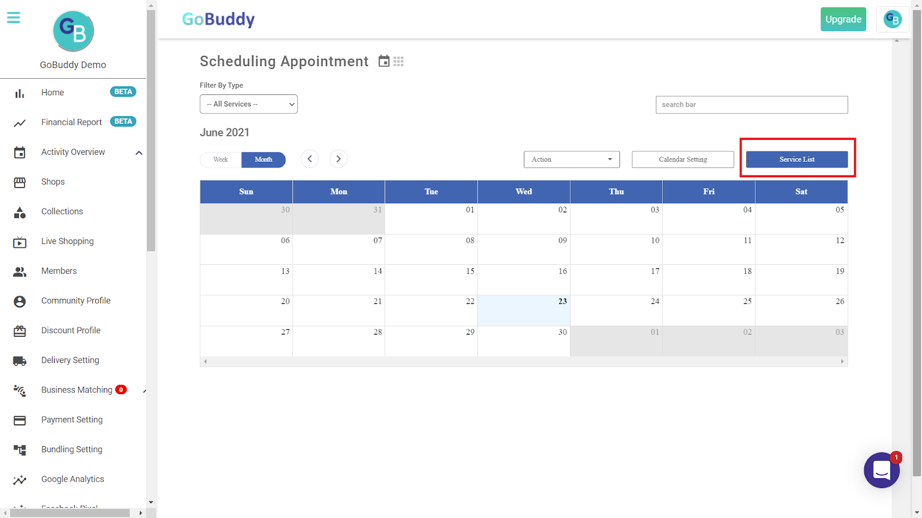Click the Members people icon
This screenshot has height=518, width=922.
[20, 272]
